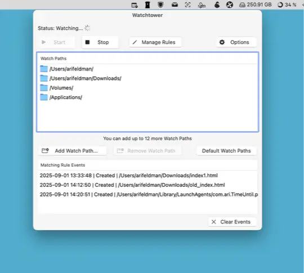Click the inbox tray menu bar icon
Viewport: 304px width, 273px height.
coord(175,5)
